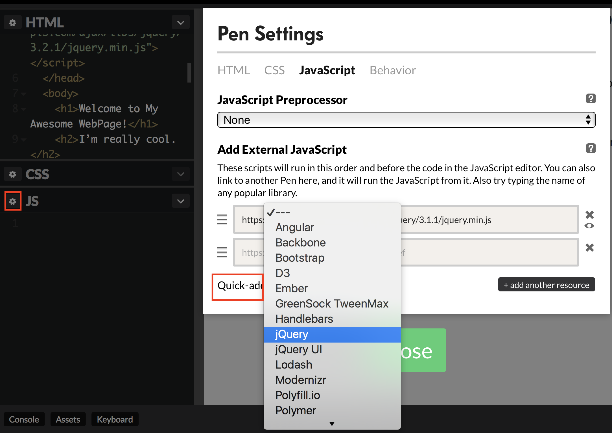Image resolution: width=612 pixels, height=433 pixels.
Task: Open the JavaScript Preprocessor None dropdown
Action: coord(406,120)
